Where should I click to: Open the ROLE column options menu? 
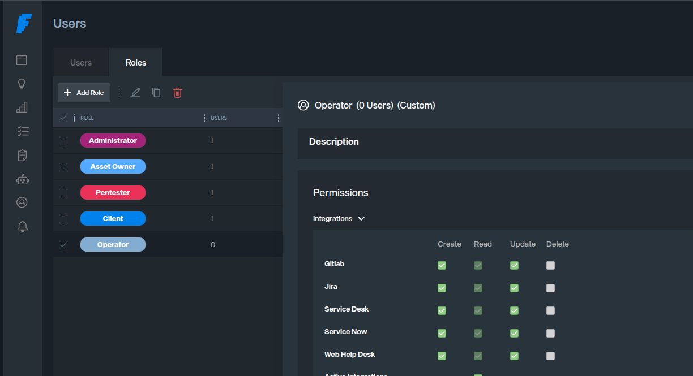pyautogui.click(x=75, y=118)
